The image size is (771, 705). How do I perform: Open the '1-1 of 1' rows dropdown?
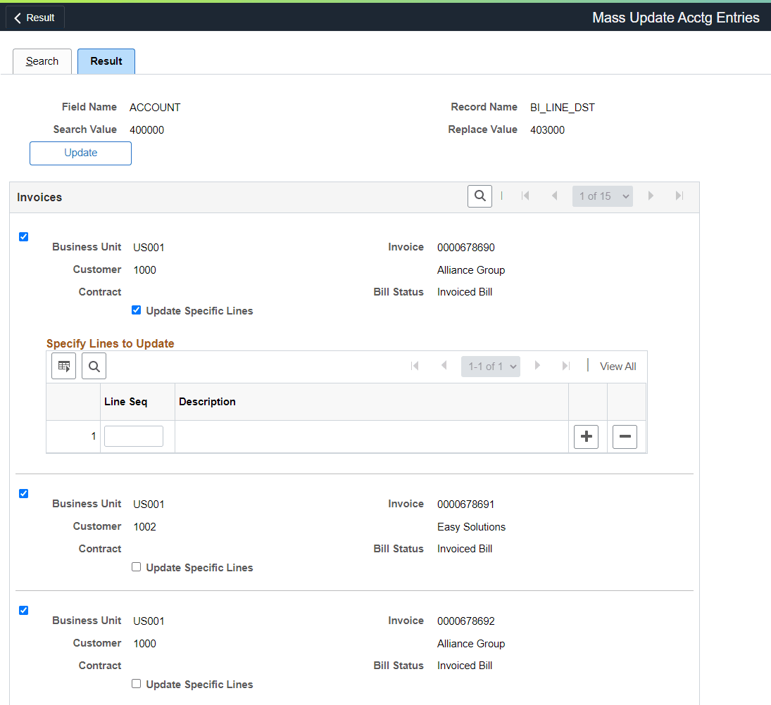click(x=491, y=367)
